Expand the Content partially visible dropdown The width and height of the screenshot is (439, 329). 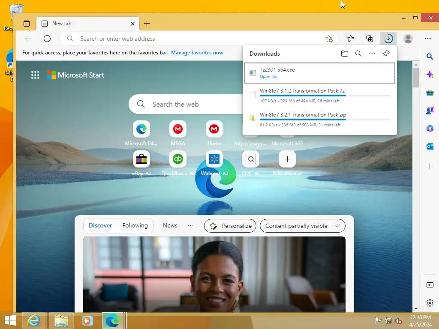[303, 226]
